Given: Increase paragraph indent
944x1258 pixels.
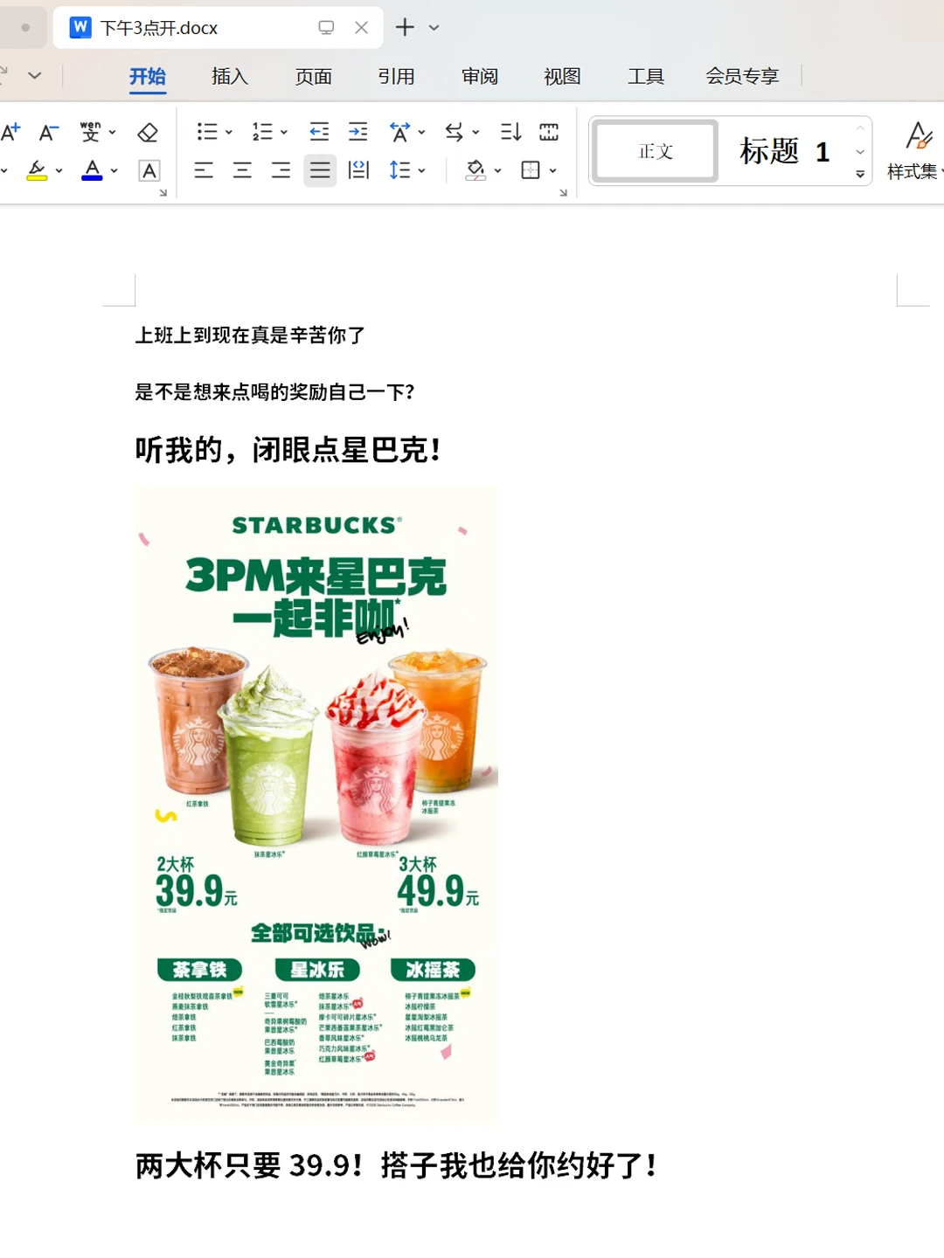Looking at the screenshot, I should [358, 132].
